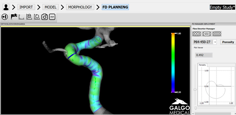The height and width of the screenshot is (115, 236).
Task: Select the Porosity plot tab
Action: pos(202,65)
